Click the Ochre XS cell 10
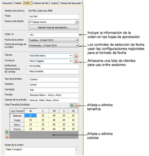Viewport: 149px width, 156px height. [73, 129]
